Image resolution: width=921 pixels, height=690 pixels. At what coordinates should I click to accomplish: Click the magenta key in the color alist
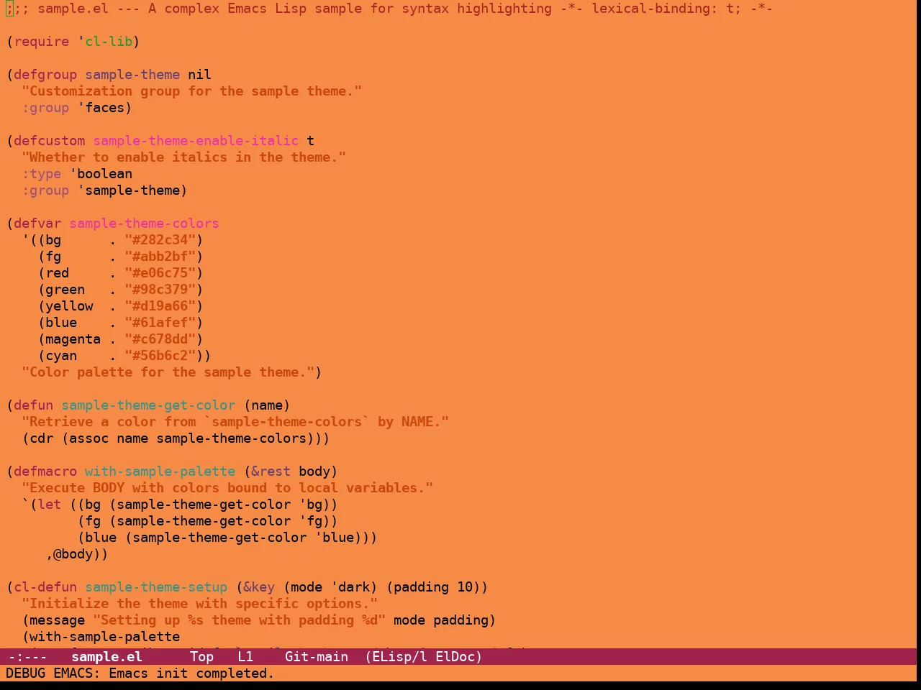pos(73,339)
